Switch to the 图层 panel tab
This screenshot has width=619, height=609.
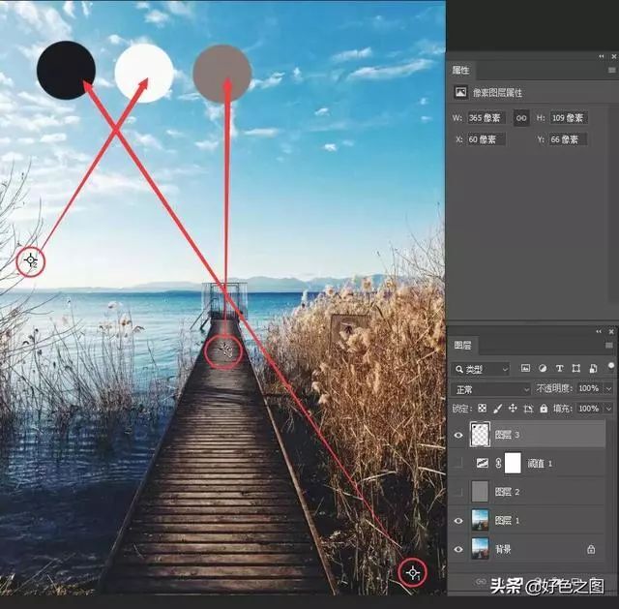tap(463, 345)
